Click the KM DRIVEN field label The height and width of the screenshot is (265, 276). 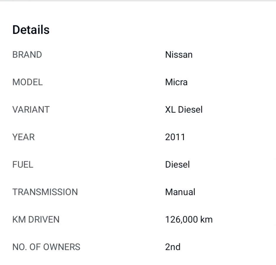coord(36,219)
